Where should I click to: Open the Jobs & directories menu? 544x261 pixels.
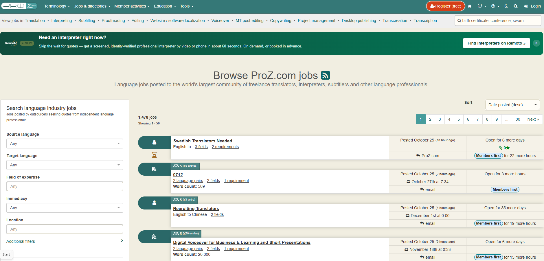tap(92, 6)
